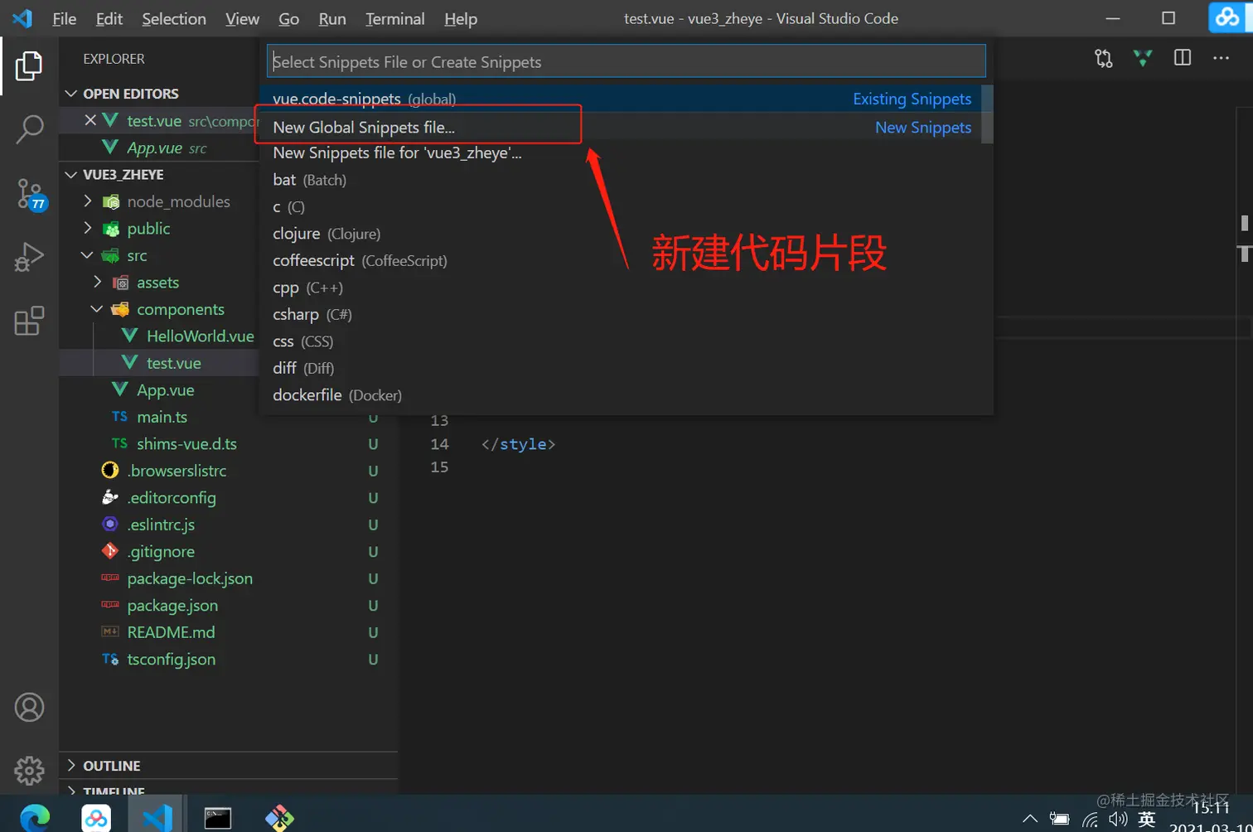Viewport: 1253px width, 832px height.
Task: Open the Terminal menu
Action: (x=395, y=18)
